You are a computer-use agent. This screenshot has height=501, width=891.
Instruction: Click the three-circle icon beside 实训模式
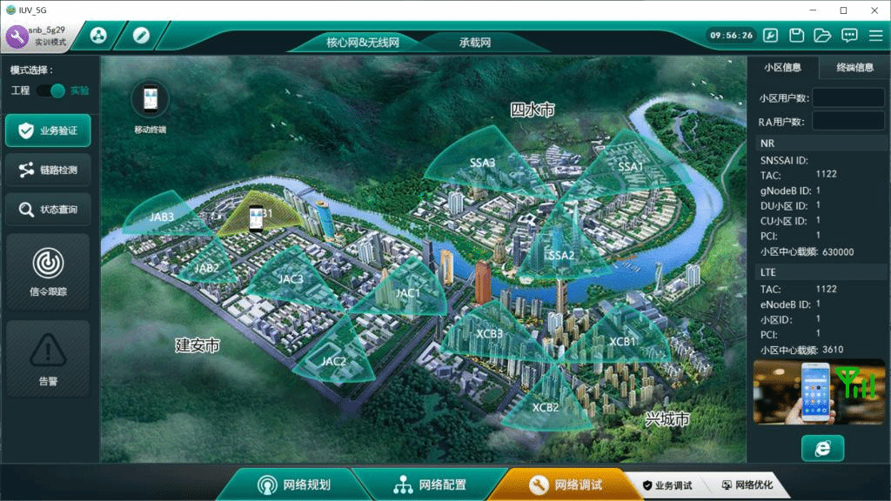coord(97,36)
